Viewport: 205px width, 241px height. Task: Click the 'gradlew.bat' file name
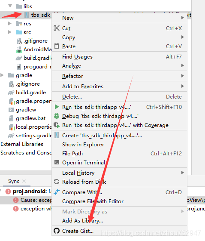coord(30,118)
